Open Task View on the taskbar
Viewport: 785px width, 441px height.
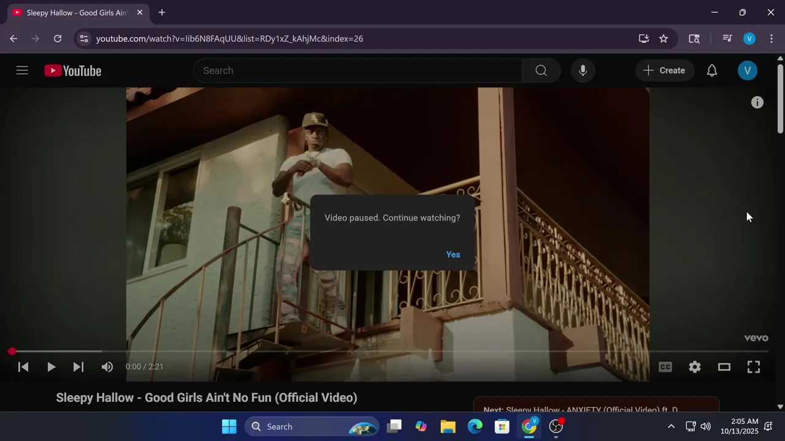(394, 426)
